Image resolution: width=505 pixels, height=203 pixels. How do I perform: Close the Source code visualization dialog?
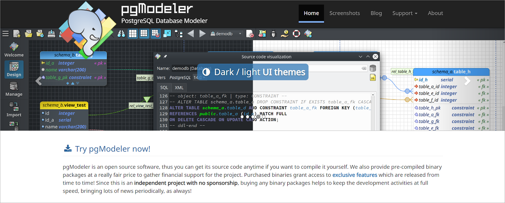pos(375,57)
